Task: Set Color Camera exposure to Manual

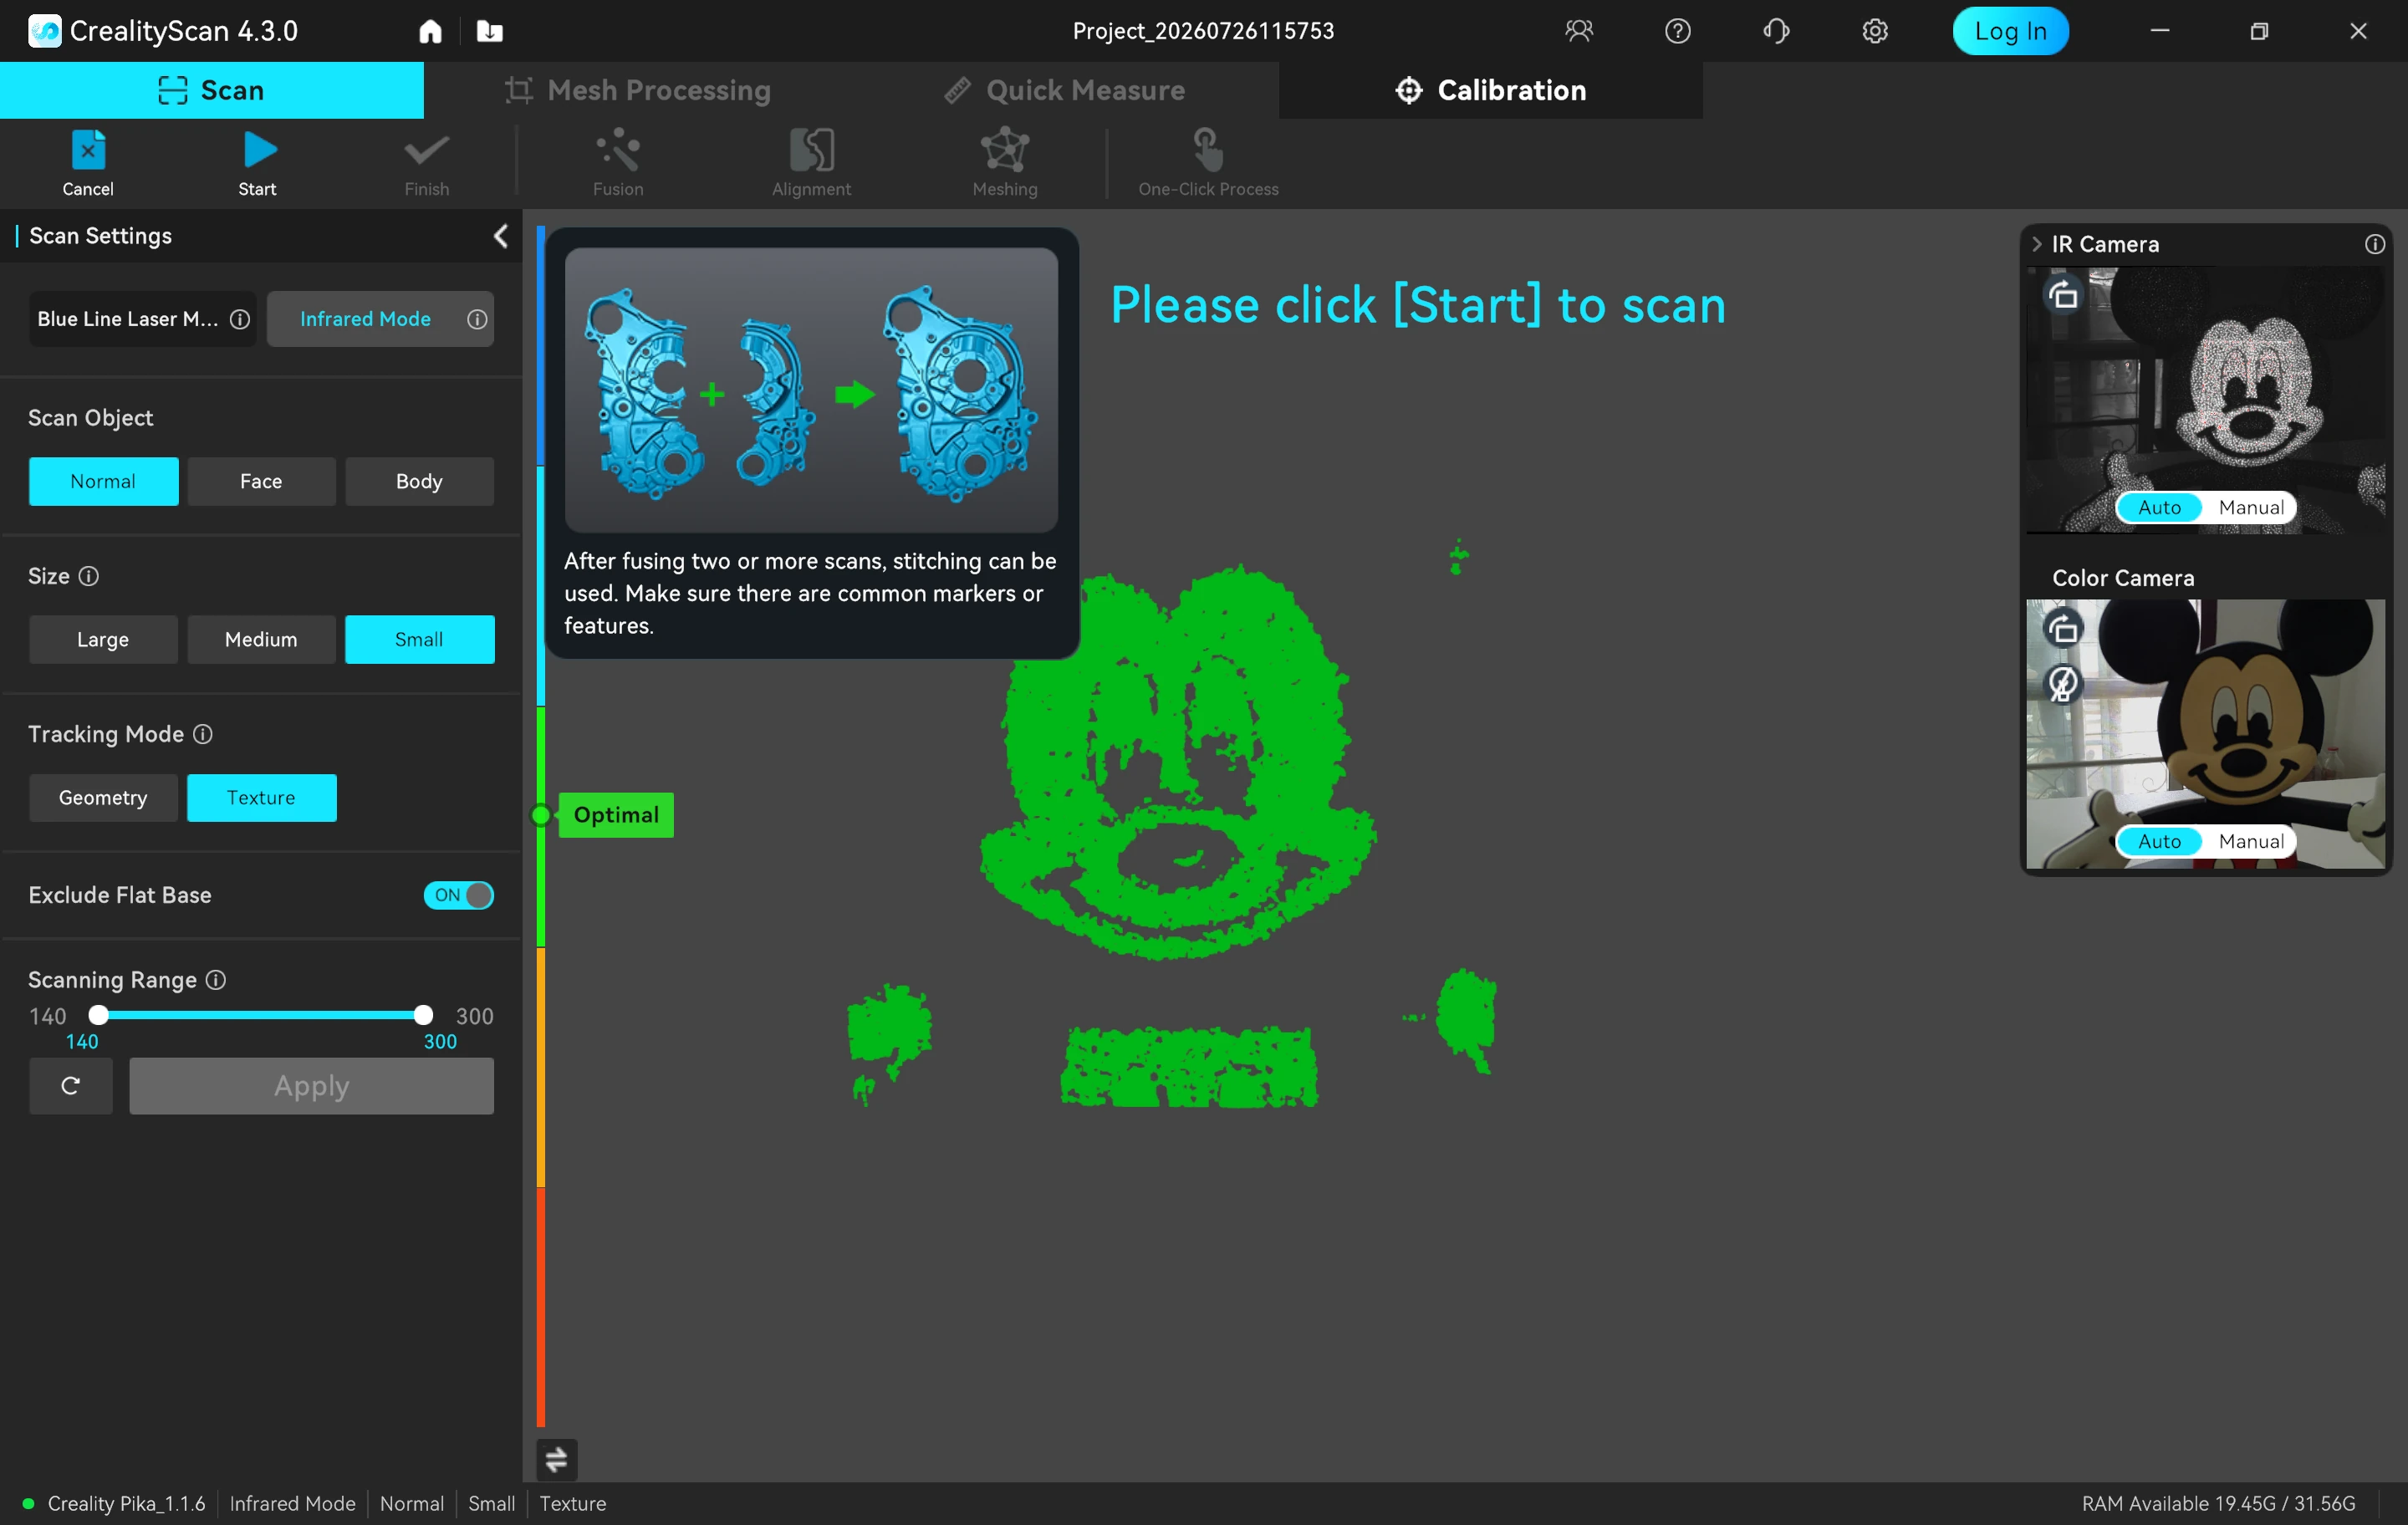Action: (x=2250, y=842)
